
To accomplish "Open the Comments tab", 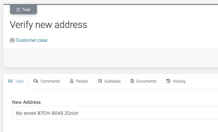I will tap(47, 81).
